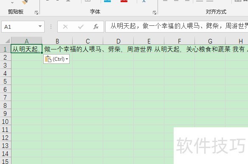Open the 剪贴板 group dialog launcher
The width and height of the screenshot is (248, 164).
(x=37, y=13)
